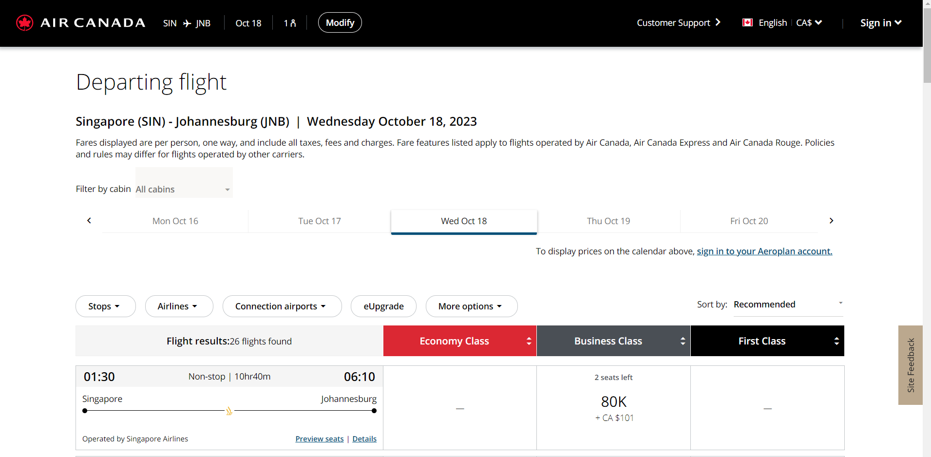Click the Economy Class column header
The image size is (931, 457).
459,341
